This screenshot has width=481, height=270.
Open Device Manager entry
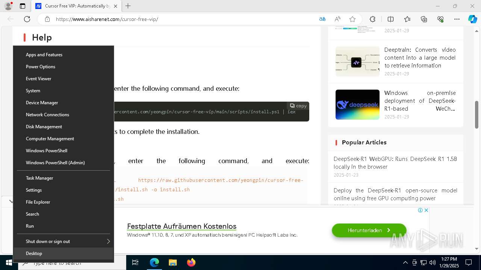tap(64, 103)
